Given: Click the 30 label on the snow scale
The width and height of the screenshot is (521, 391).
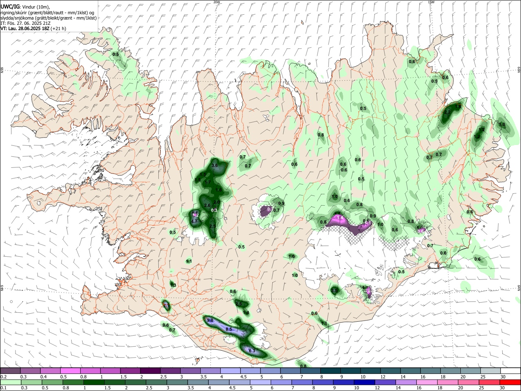Looking at the screenshot, I should tap(503, 377).
